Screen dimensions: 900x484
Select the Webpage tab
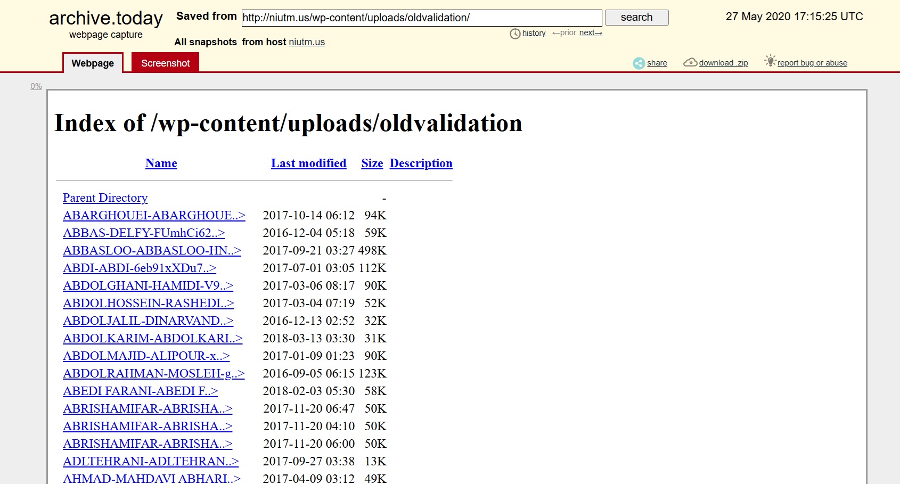click(x=93, y=63)
